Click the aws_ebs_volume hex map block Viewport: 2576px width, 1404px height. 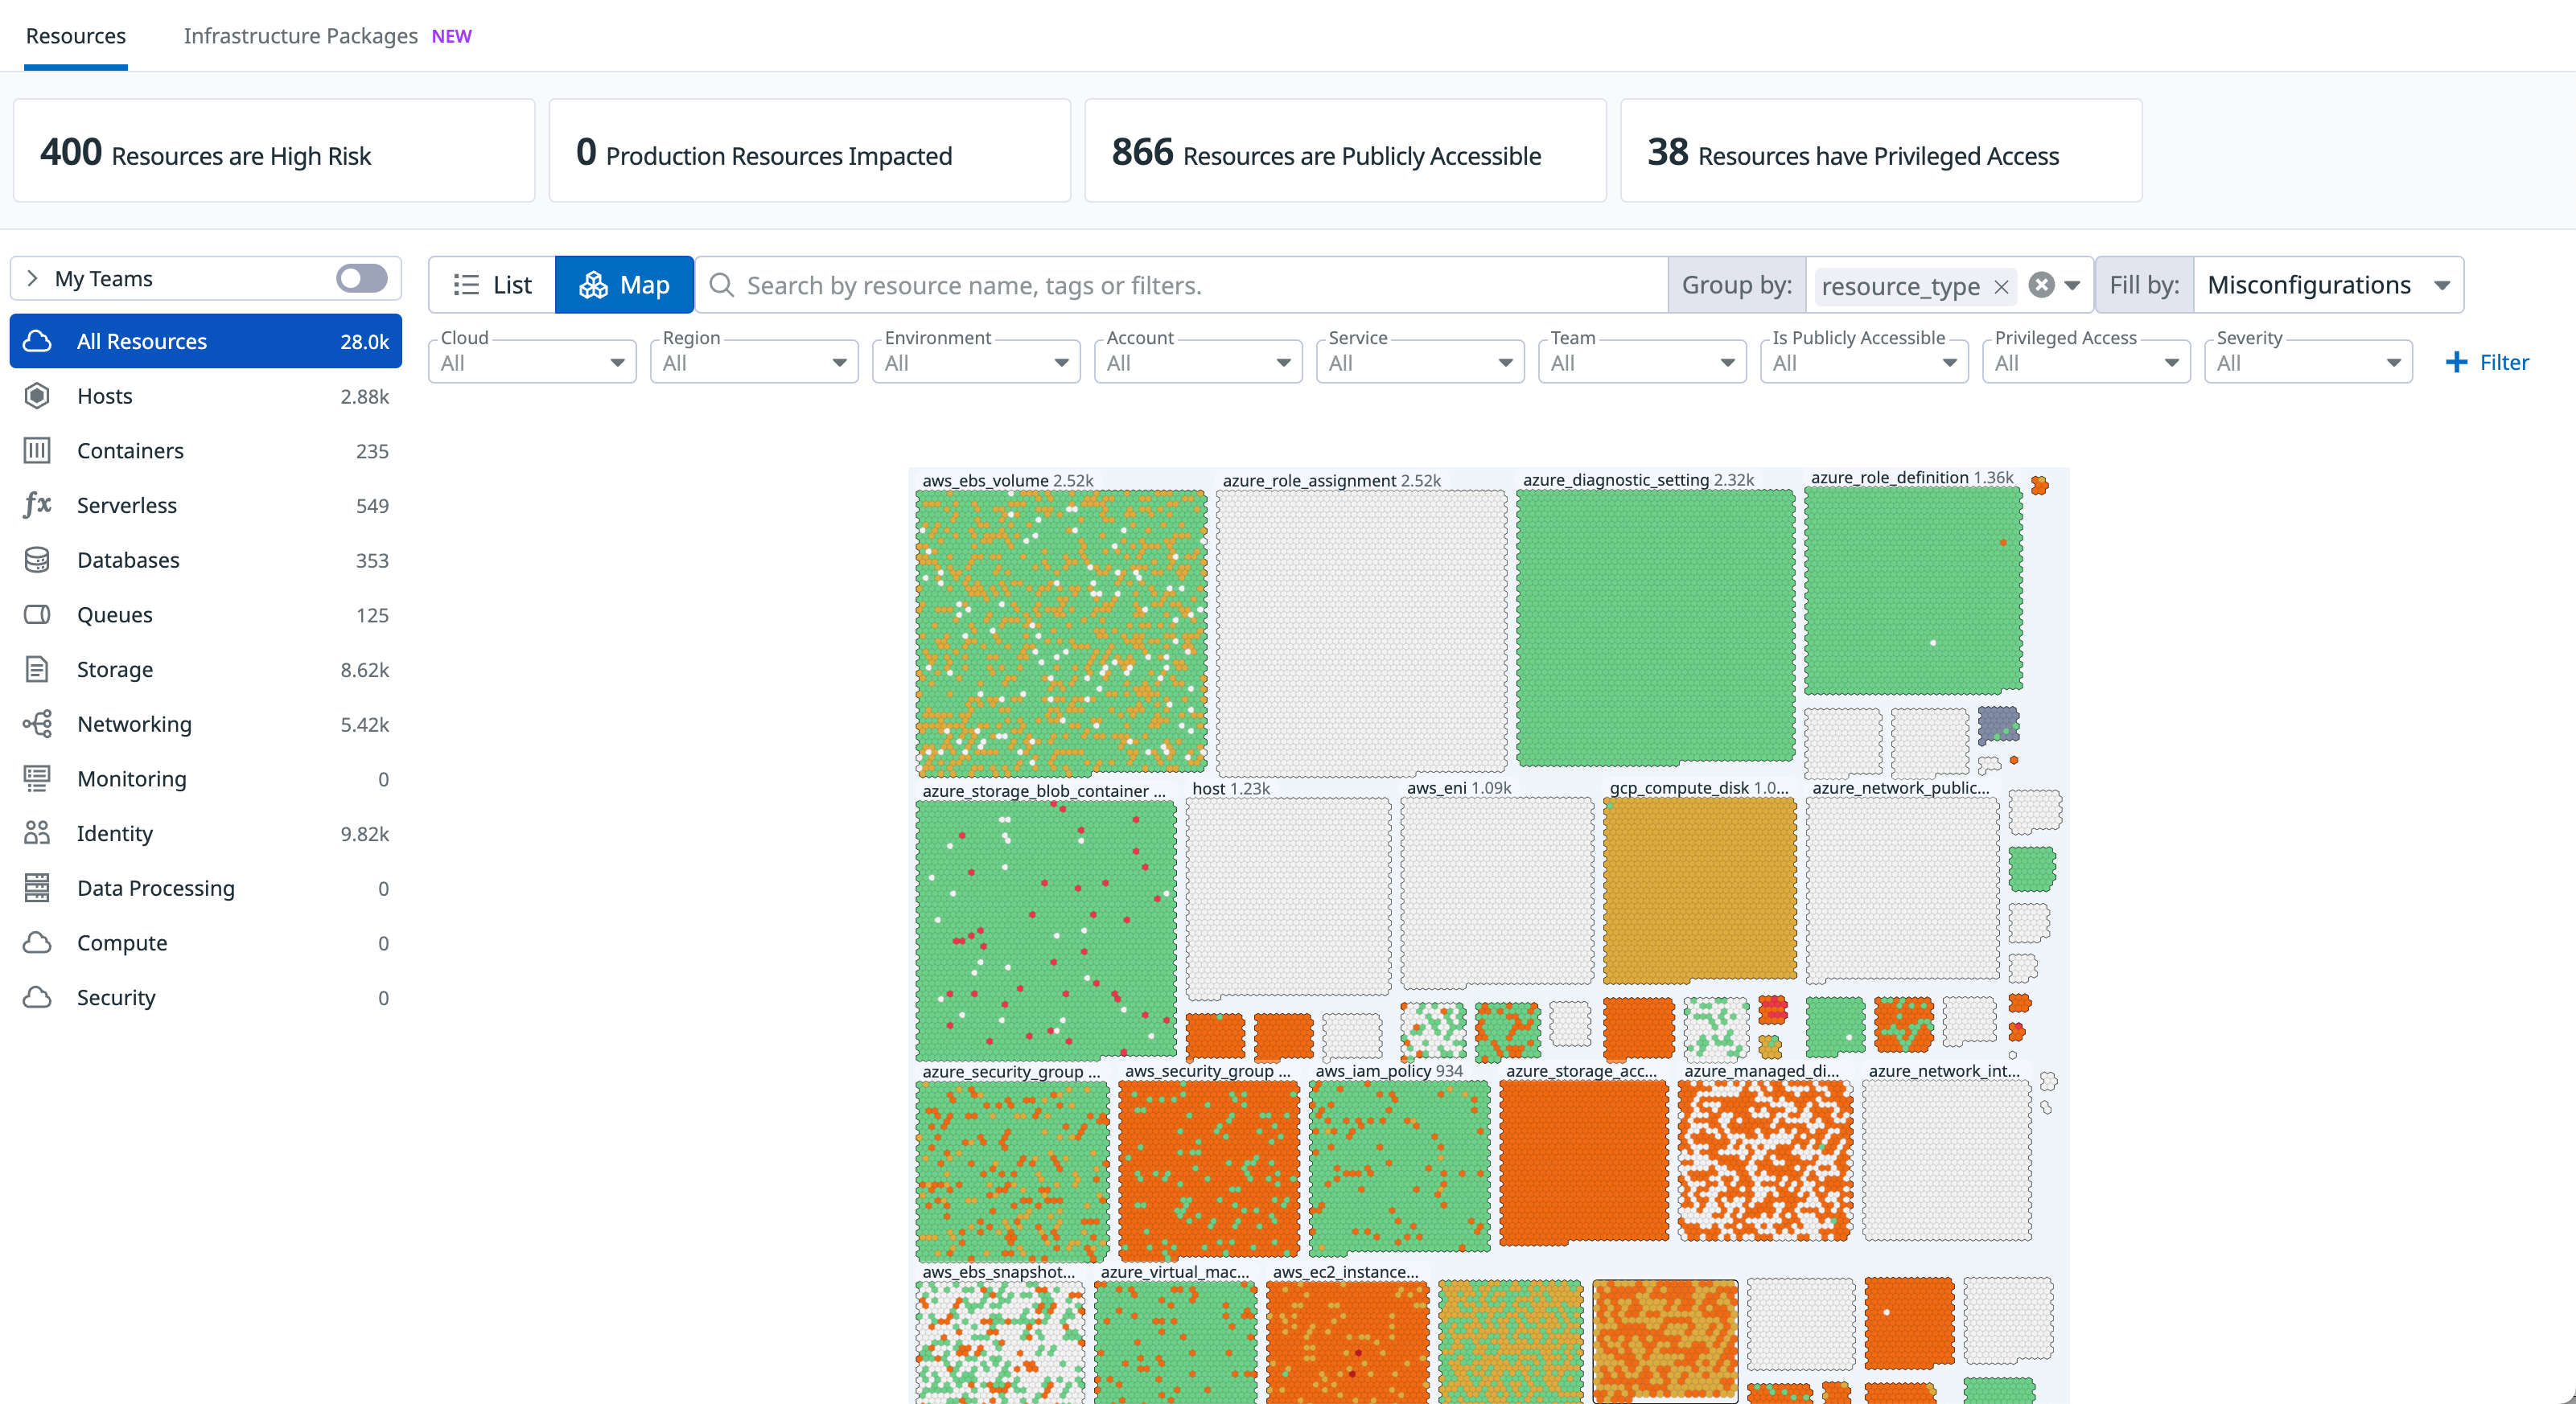(1061, 633)
